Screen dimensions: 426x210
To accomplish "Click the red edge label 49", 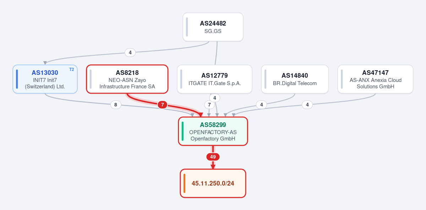I will [x=213, y=157].
